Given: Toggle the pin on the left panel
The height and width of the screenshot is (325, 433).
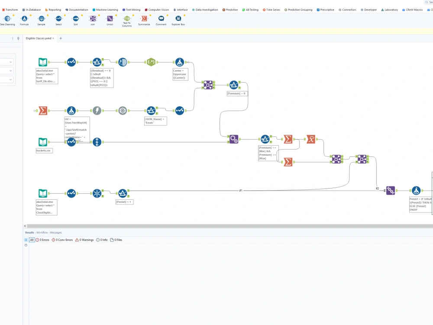Looking at the screenshot, I should (x=18, y=38).
